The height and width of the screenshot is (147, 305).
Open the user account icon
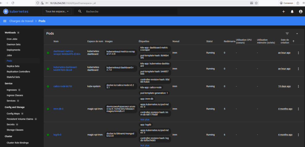point(301,12)
